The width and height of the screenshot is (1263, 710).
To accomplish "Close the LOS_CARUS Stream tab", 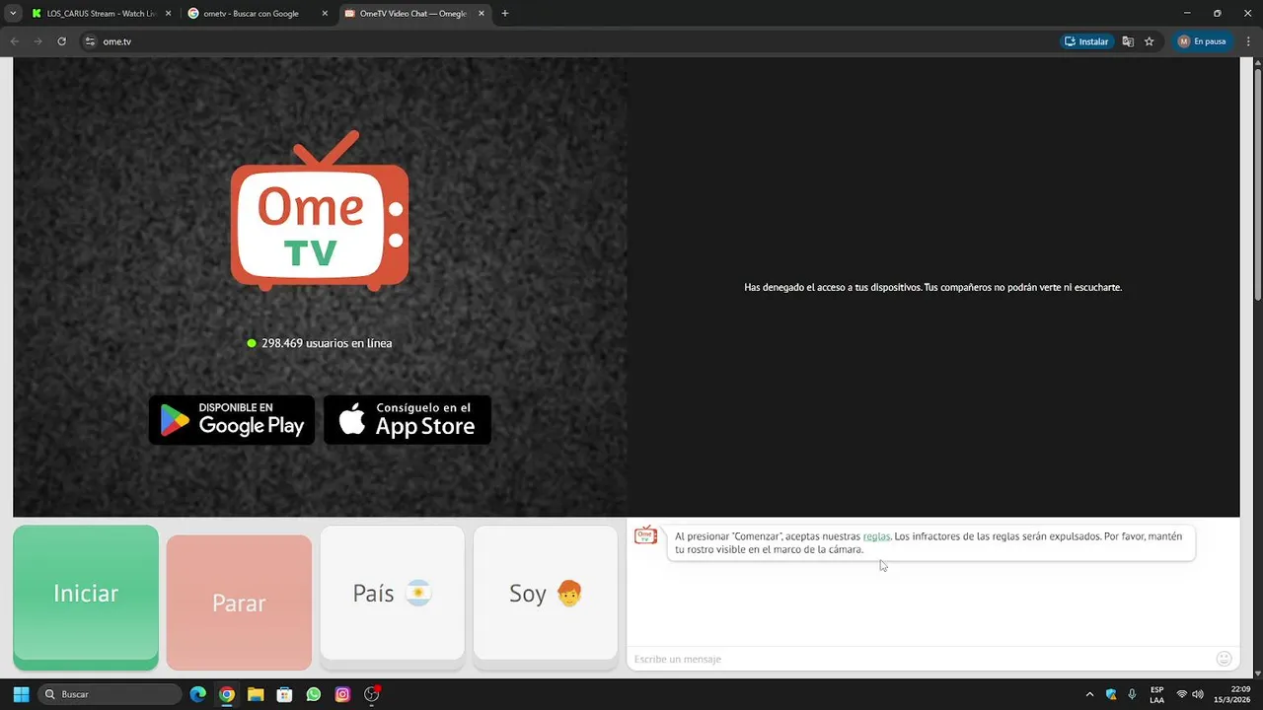I will click(168, 14).
